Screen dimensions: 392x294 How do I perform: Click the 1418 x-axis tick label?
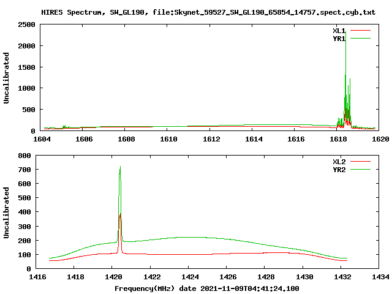point(75,277)
